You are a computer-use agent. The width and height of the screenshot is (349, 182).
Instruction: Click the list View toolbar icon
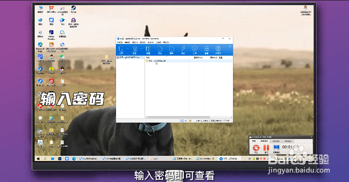click(x=206, y=50)
